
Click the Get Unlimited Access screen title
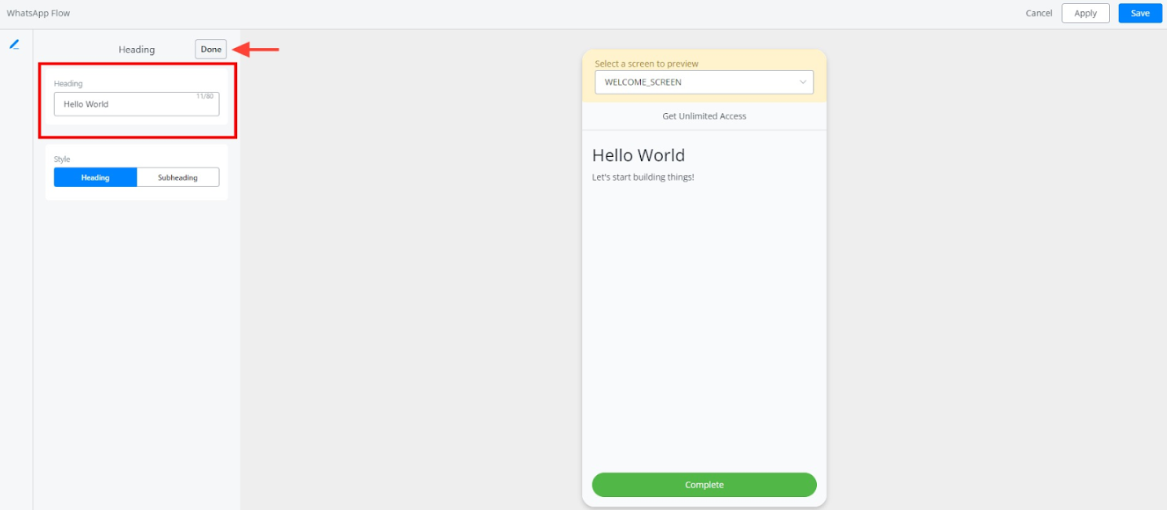click(x=704, y=116)
